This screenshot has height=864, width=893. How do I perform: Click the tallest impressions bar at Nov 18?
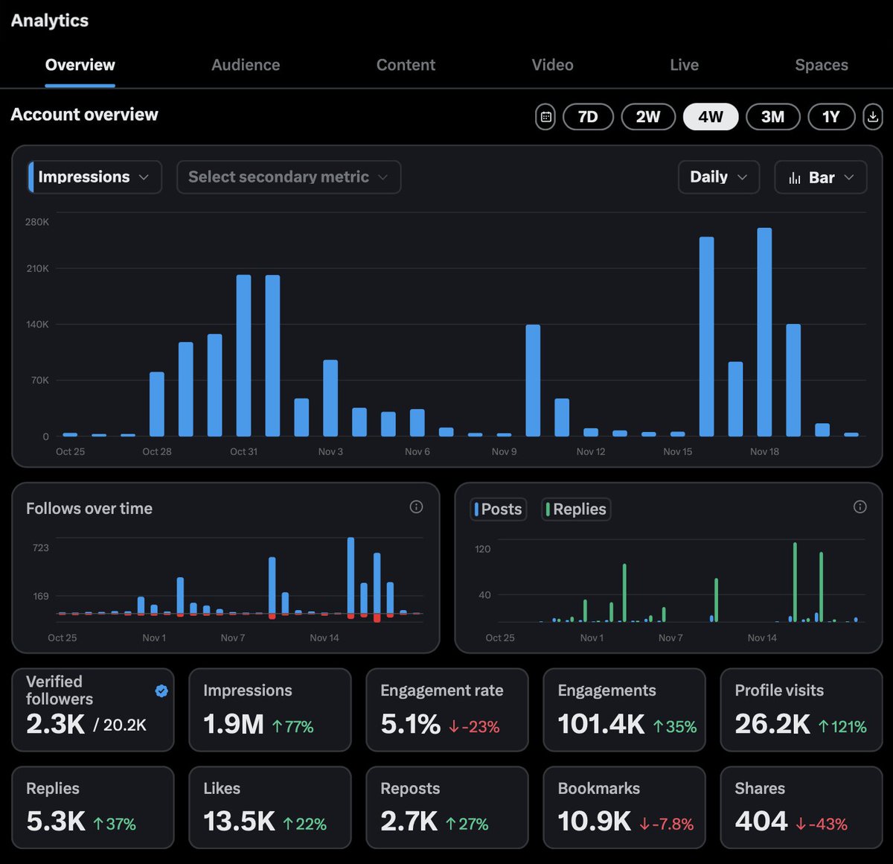(x=764, y=332)
